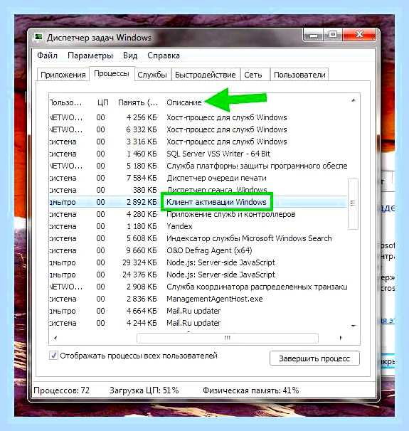Click the vertical scrollbar thumb
The image size is (409, 431).
click(353, 203)
